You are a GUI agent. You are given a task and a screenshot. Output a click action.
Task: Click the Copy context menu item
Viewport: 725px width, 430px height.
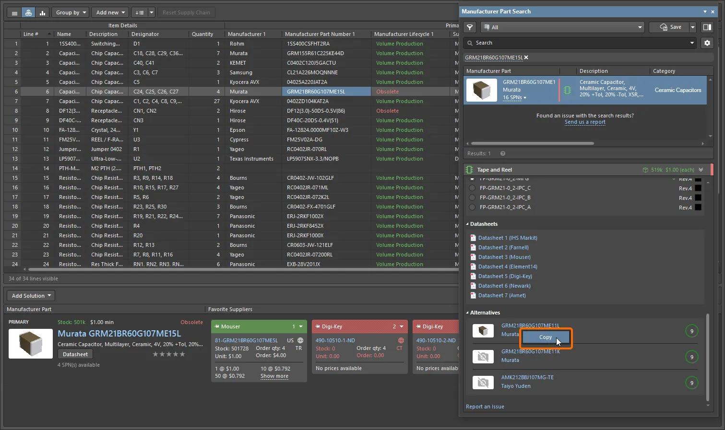tap(546, 337)
